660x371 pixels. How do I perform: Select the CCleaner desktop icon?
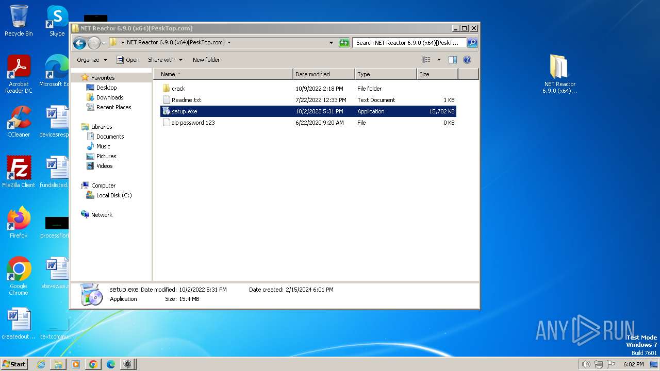point(19,122)
